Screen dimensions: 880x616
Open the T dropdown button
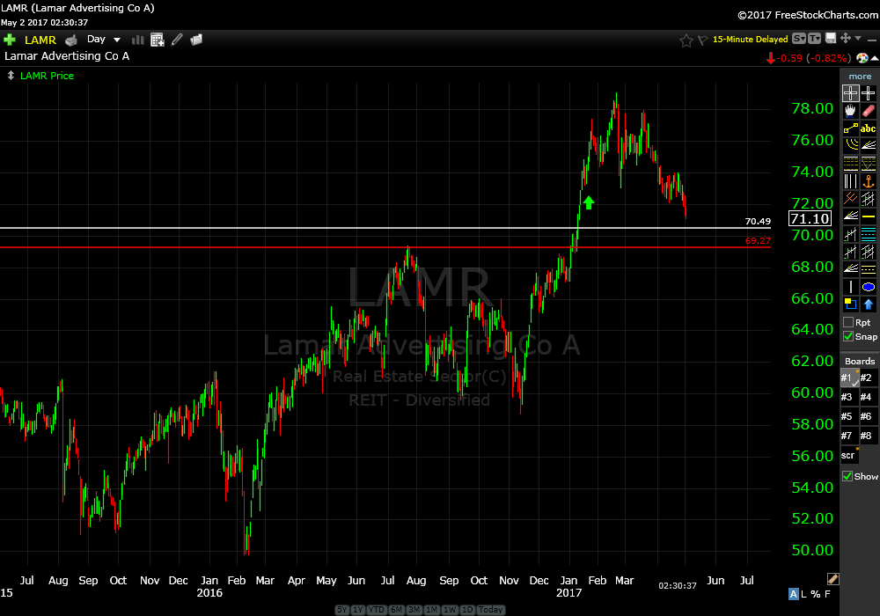click(x=814, y=39)
